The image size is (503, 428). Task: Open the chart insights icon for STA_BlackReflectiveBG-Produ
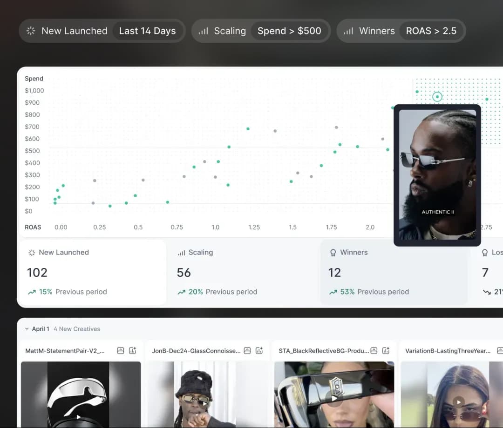click(386, 350)
